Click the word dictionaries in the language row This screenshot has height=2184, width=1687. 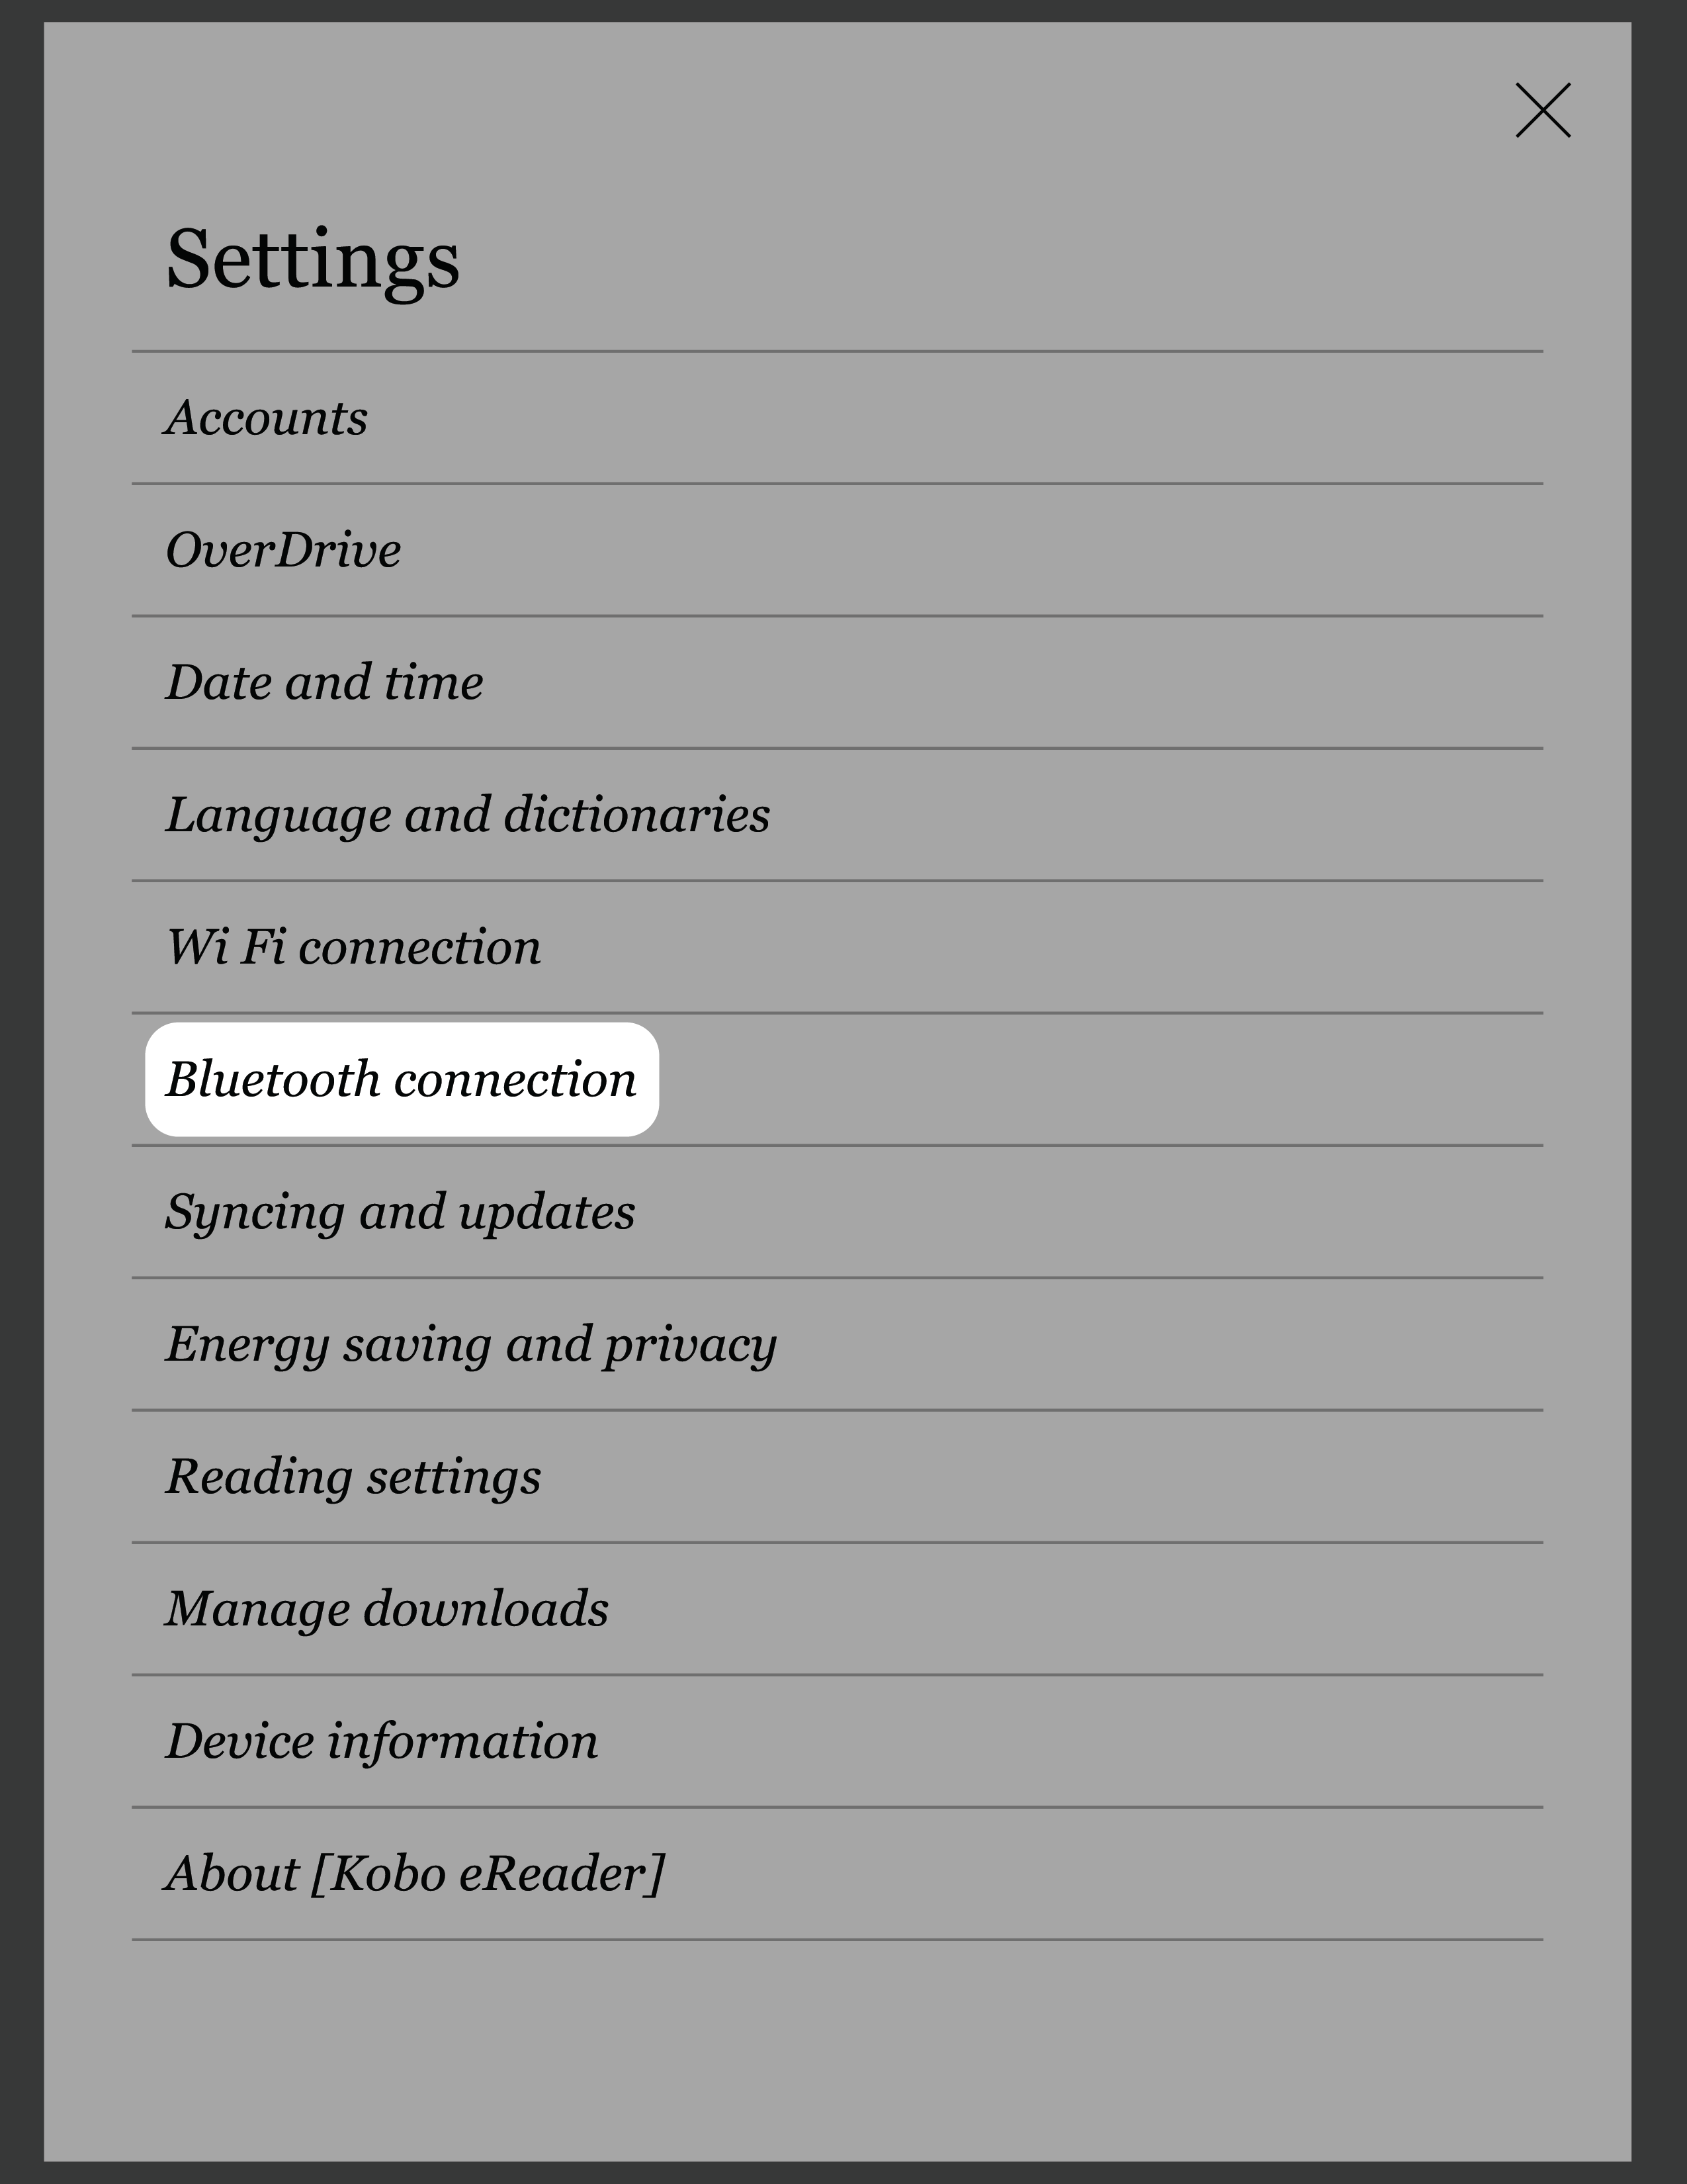point(636,815)
